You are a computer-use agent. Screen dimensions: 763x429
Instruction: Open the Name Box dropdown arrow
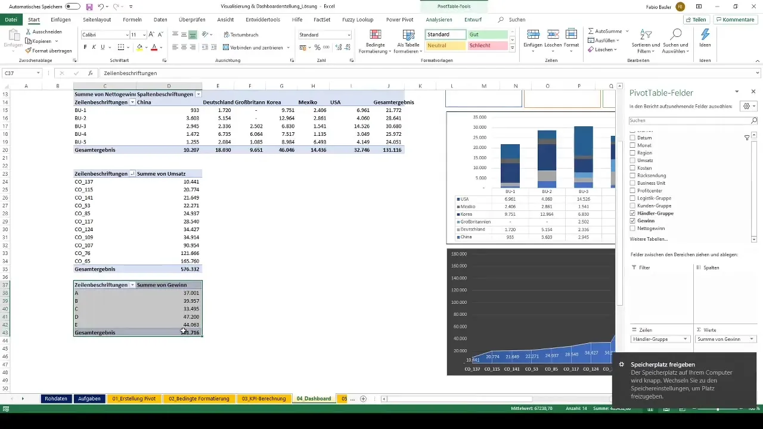click(x=38, y=73)
